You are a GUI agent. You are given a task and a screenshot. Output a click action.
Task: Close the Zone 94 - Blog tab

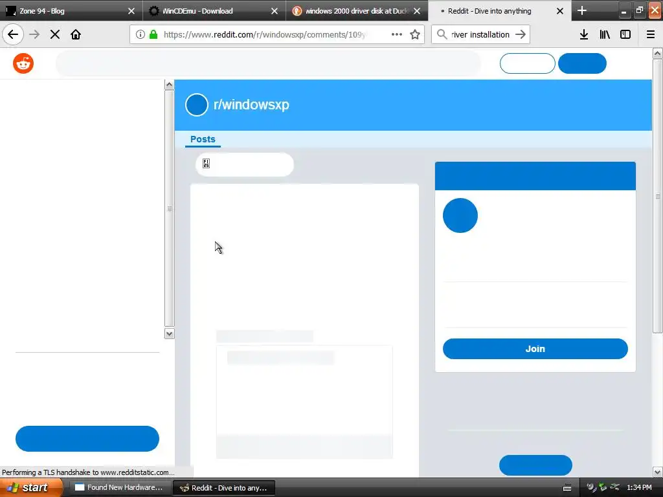(131, 11)
